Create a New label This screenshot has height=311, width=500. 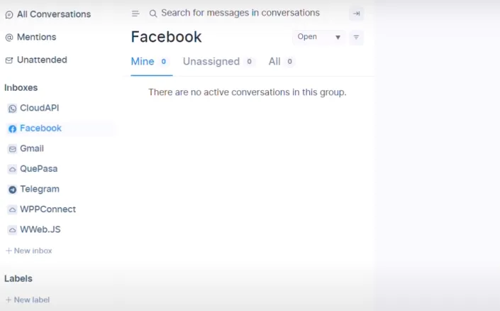(28, 300)
